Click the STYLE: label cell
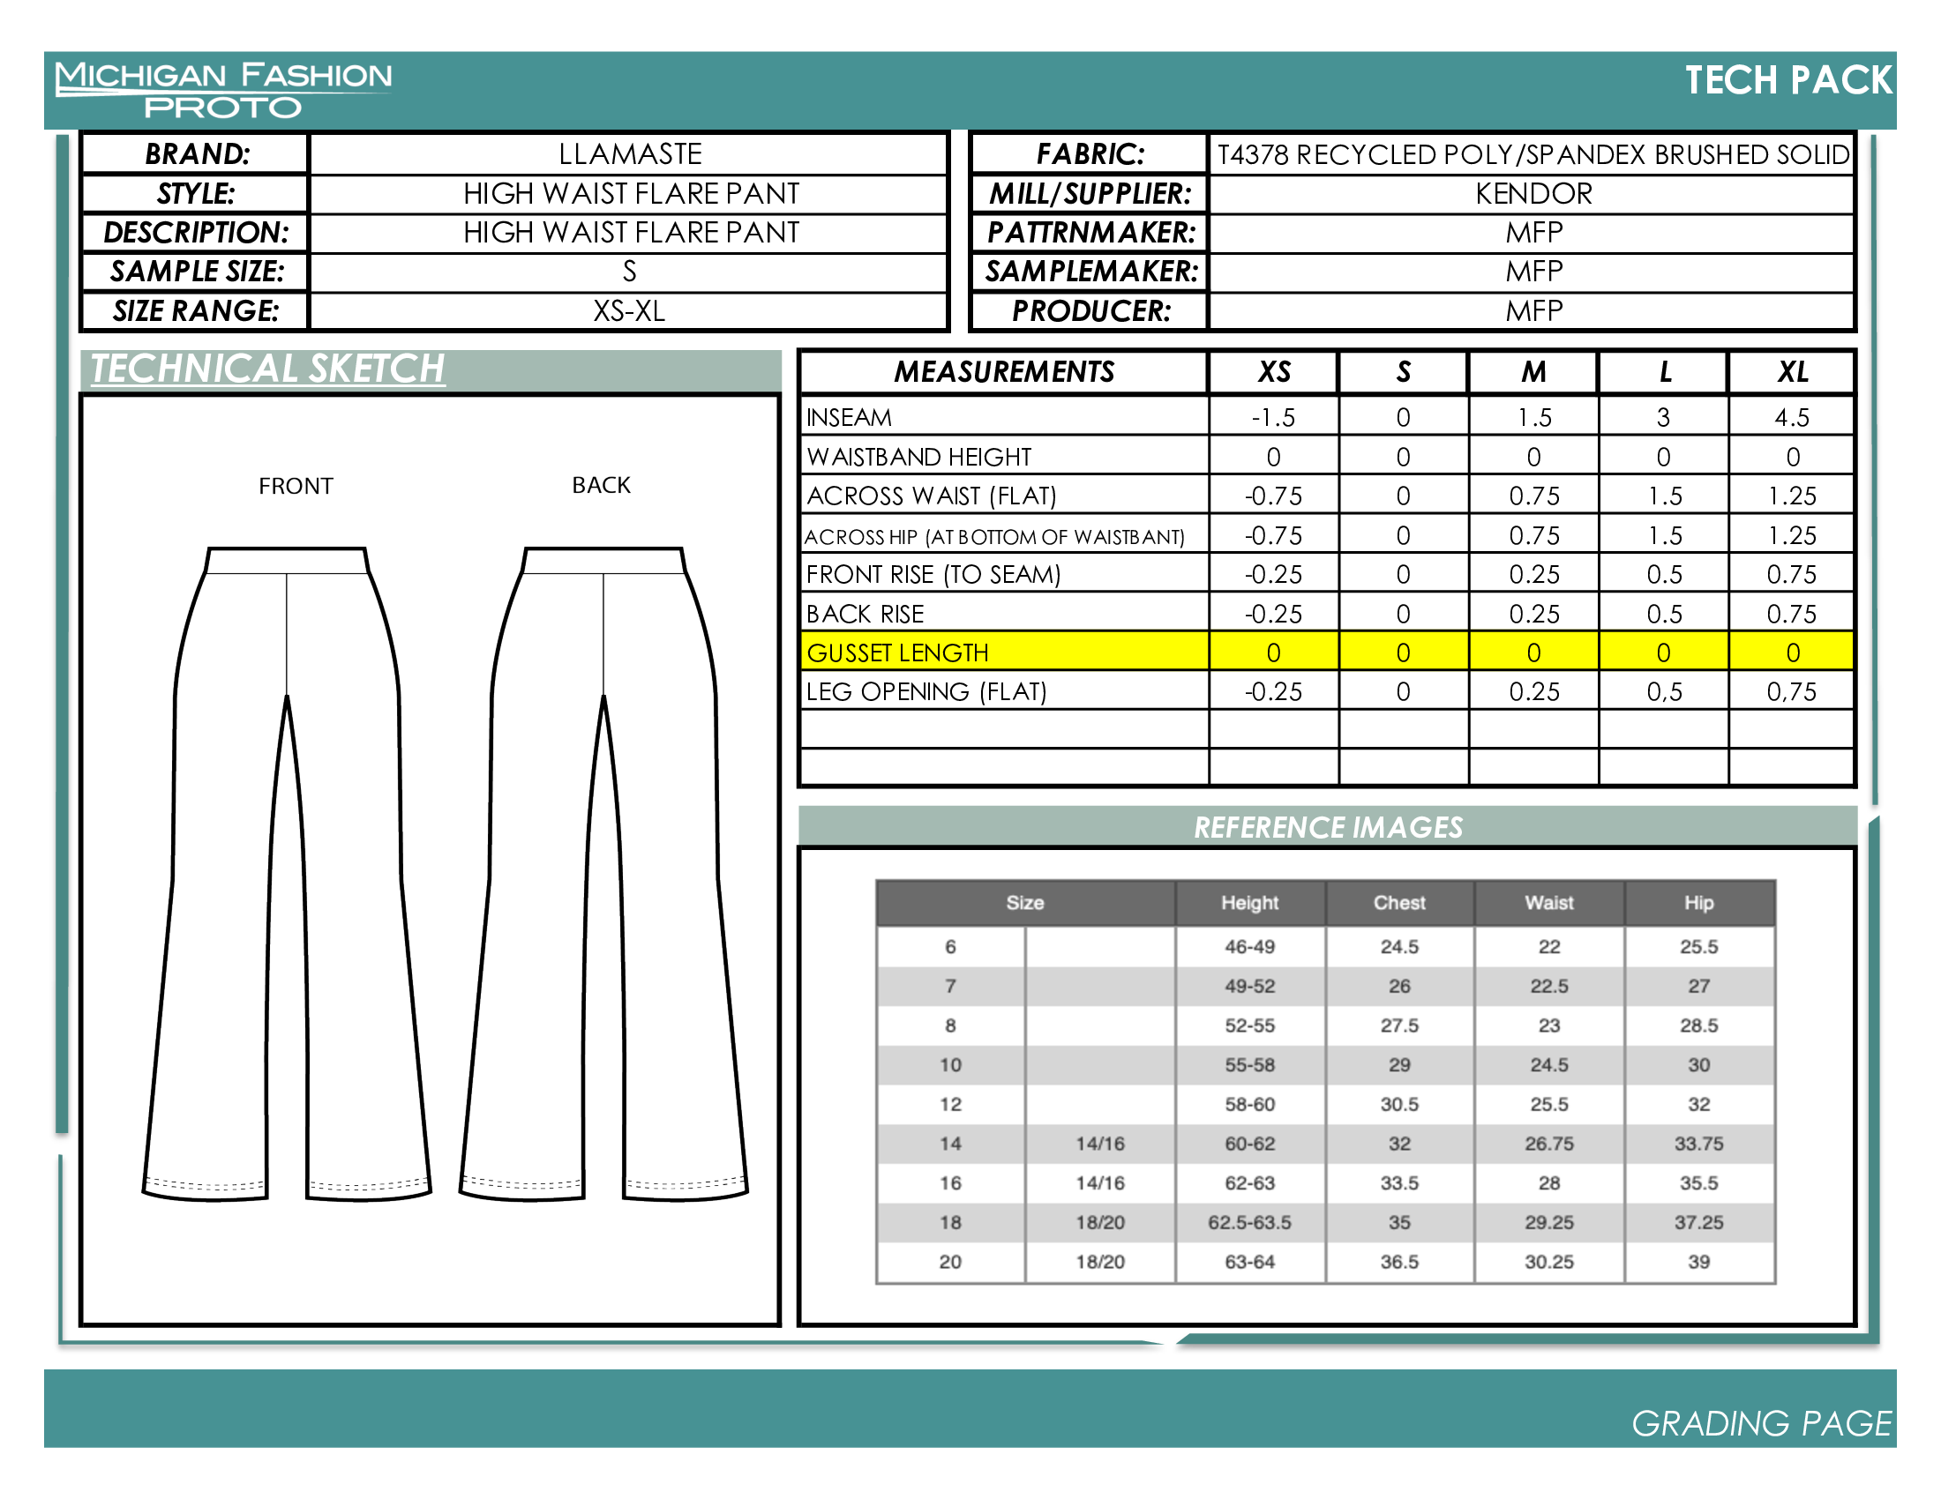The width and height of the screenshot is (1941, 1499). 197,194
